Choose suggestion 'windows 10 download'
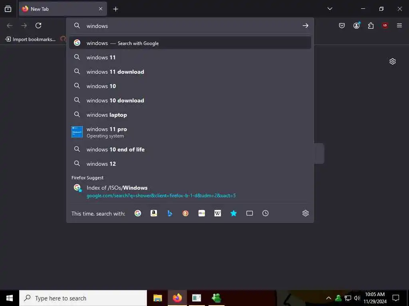This screenshot has height=306, width=409. [190, 100]
